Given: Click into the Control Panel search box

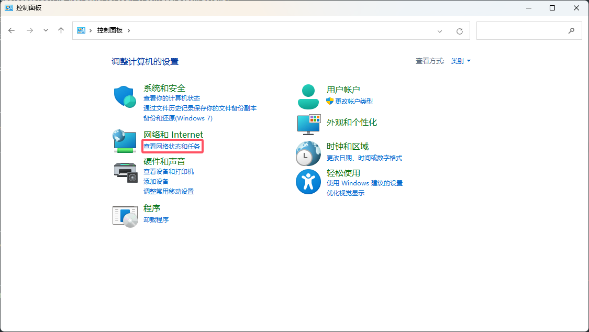Looking at the screenshot, I should pos(529,31).
